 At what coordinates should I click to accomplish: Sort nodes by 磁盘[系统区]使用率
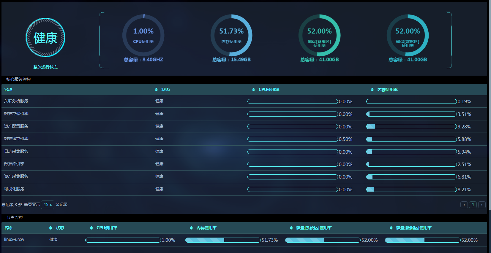pyautogui.click(x=291, y=228)
